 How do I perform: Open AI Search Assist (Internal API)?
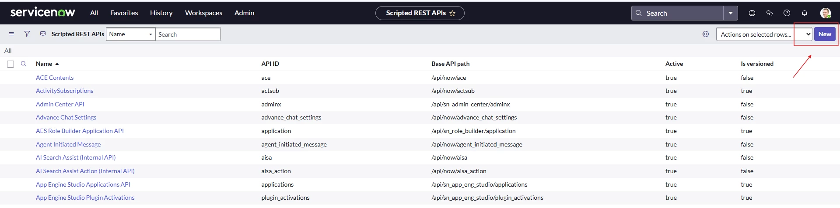tap(76, 157)
